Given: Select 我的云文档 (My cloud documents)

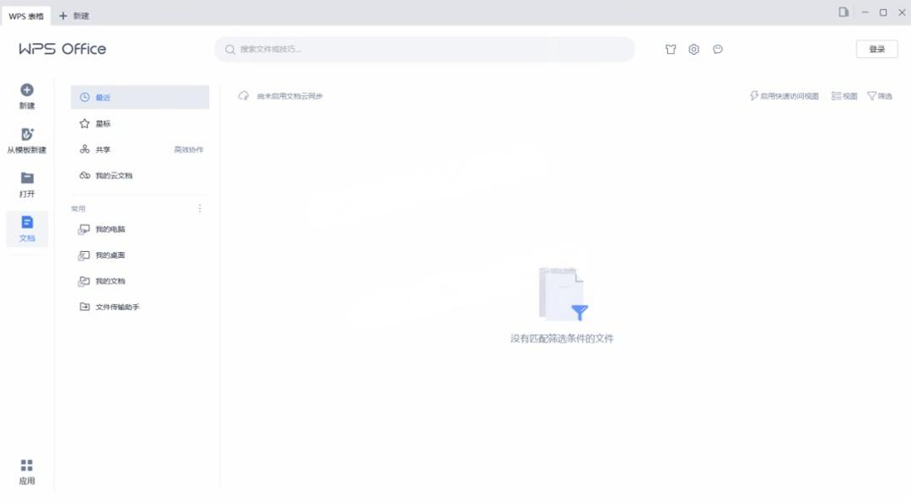Looking at the screenshot, I should pos(113,176).
